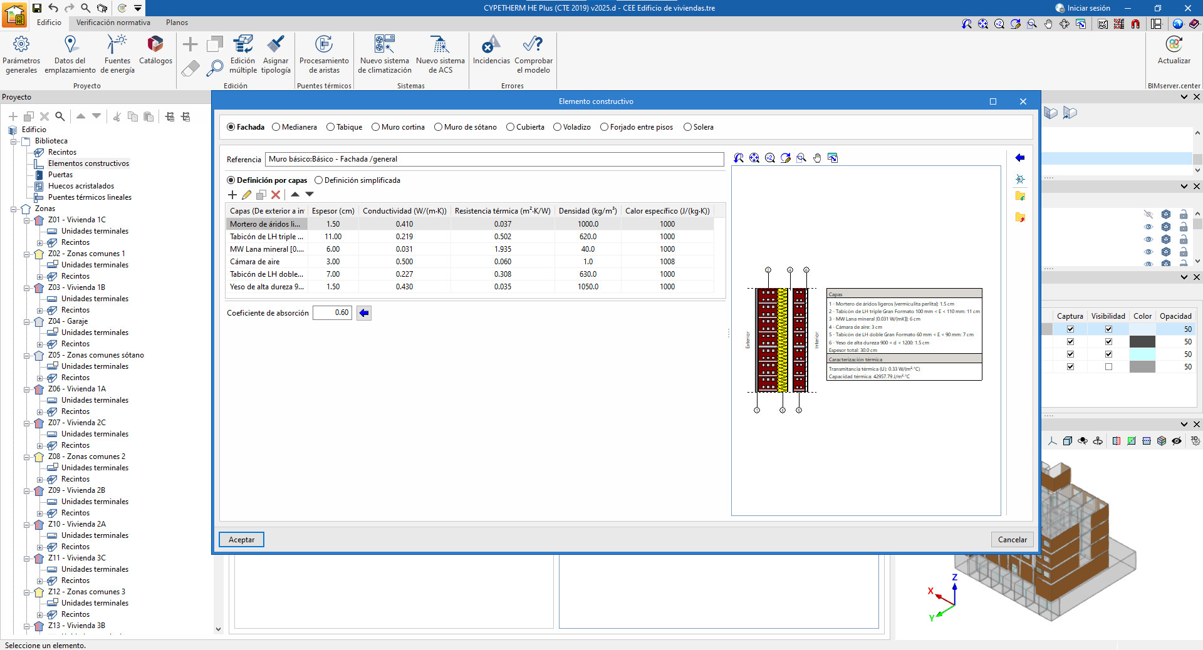Collapse the Biblioteca tree node
Viewport: 1203px width, 650px height.
pyautogui.click(x=14, y=142)
